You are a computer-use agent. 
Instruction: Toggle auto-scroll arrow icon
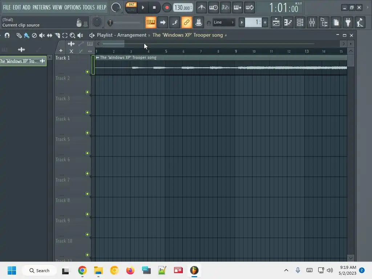[163, 22]
